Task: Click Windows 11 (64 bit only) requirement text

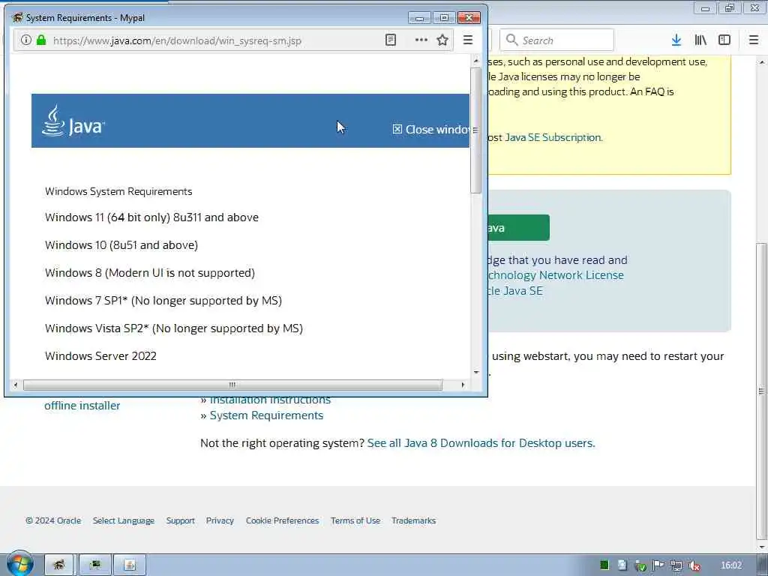Action: pos(151,217)
